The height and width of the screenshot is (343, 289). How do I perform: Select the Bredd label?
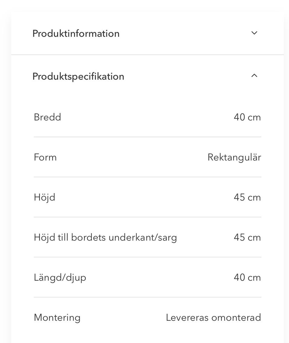(48, 117)
